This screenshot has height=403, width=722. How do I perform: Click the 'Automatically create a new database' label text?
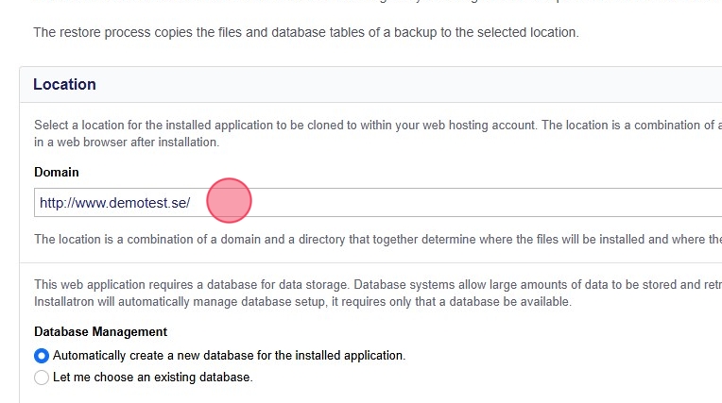pos(229,356)
